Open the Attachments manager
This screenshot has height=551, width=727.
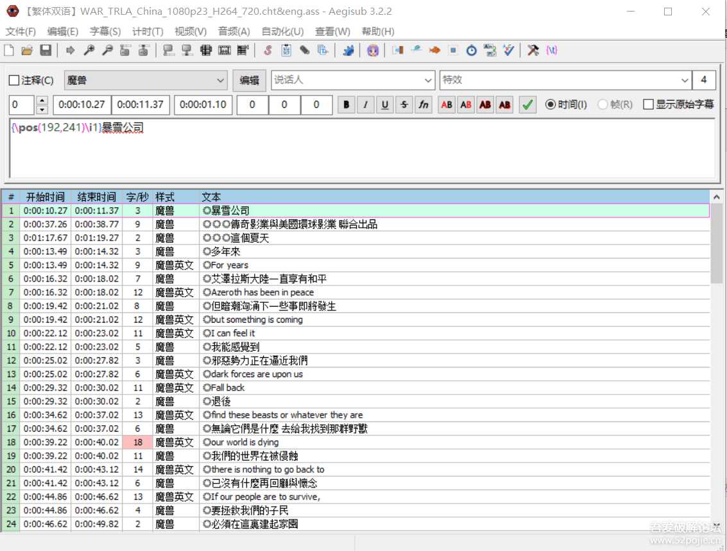[x=306, y=50]
